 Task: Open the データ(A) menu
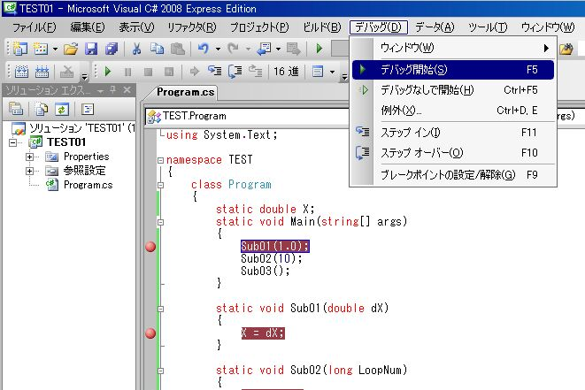pyautogui.click(x=435, y=27)
